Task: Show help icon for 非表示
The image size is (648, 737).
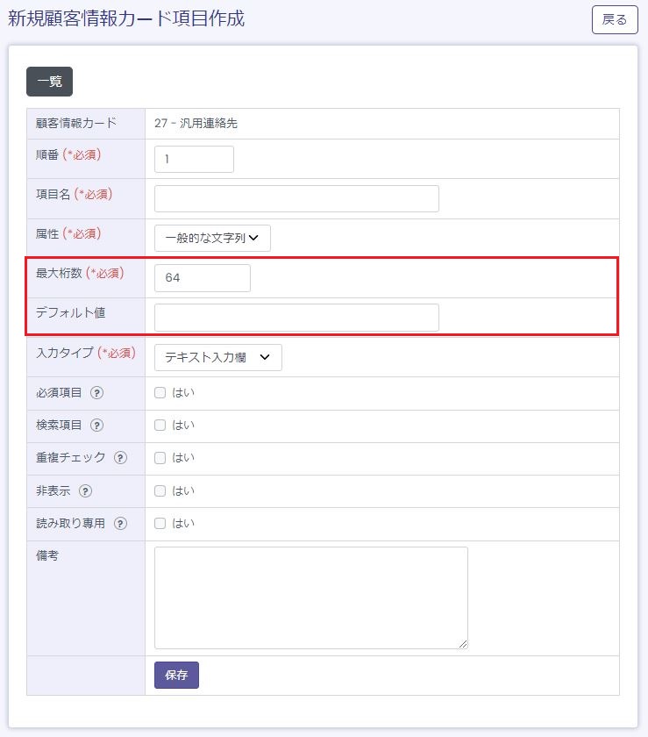Action: coord(85,491)
